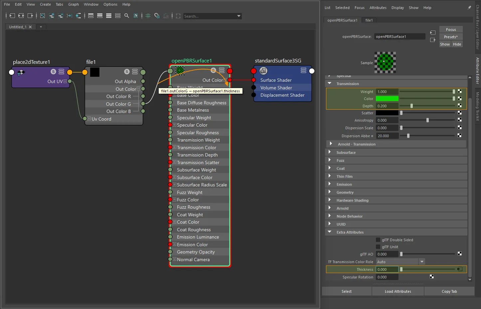The image size is (481, 309).
Task: Open the Modeling Toolkit side tab
Action: [477, 106]
